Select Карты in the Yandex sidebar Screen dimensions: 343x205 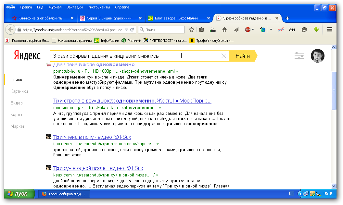tap(16, 115)
